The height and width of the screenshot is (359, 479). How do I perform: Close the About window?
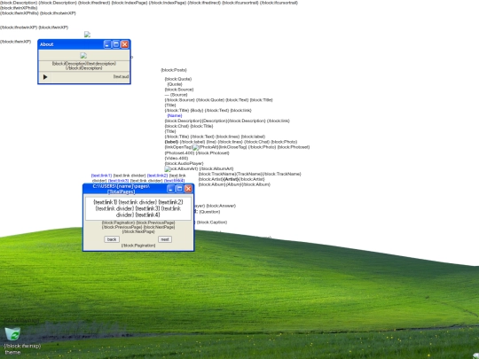click(125, 44)
